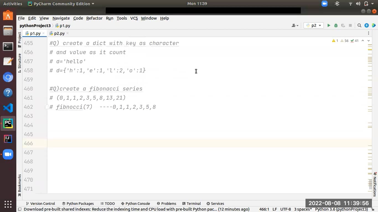
Task: Select PyCharm icon in the dock
Action: coord(8,123)
